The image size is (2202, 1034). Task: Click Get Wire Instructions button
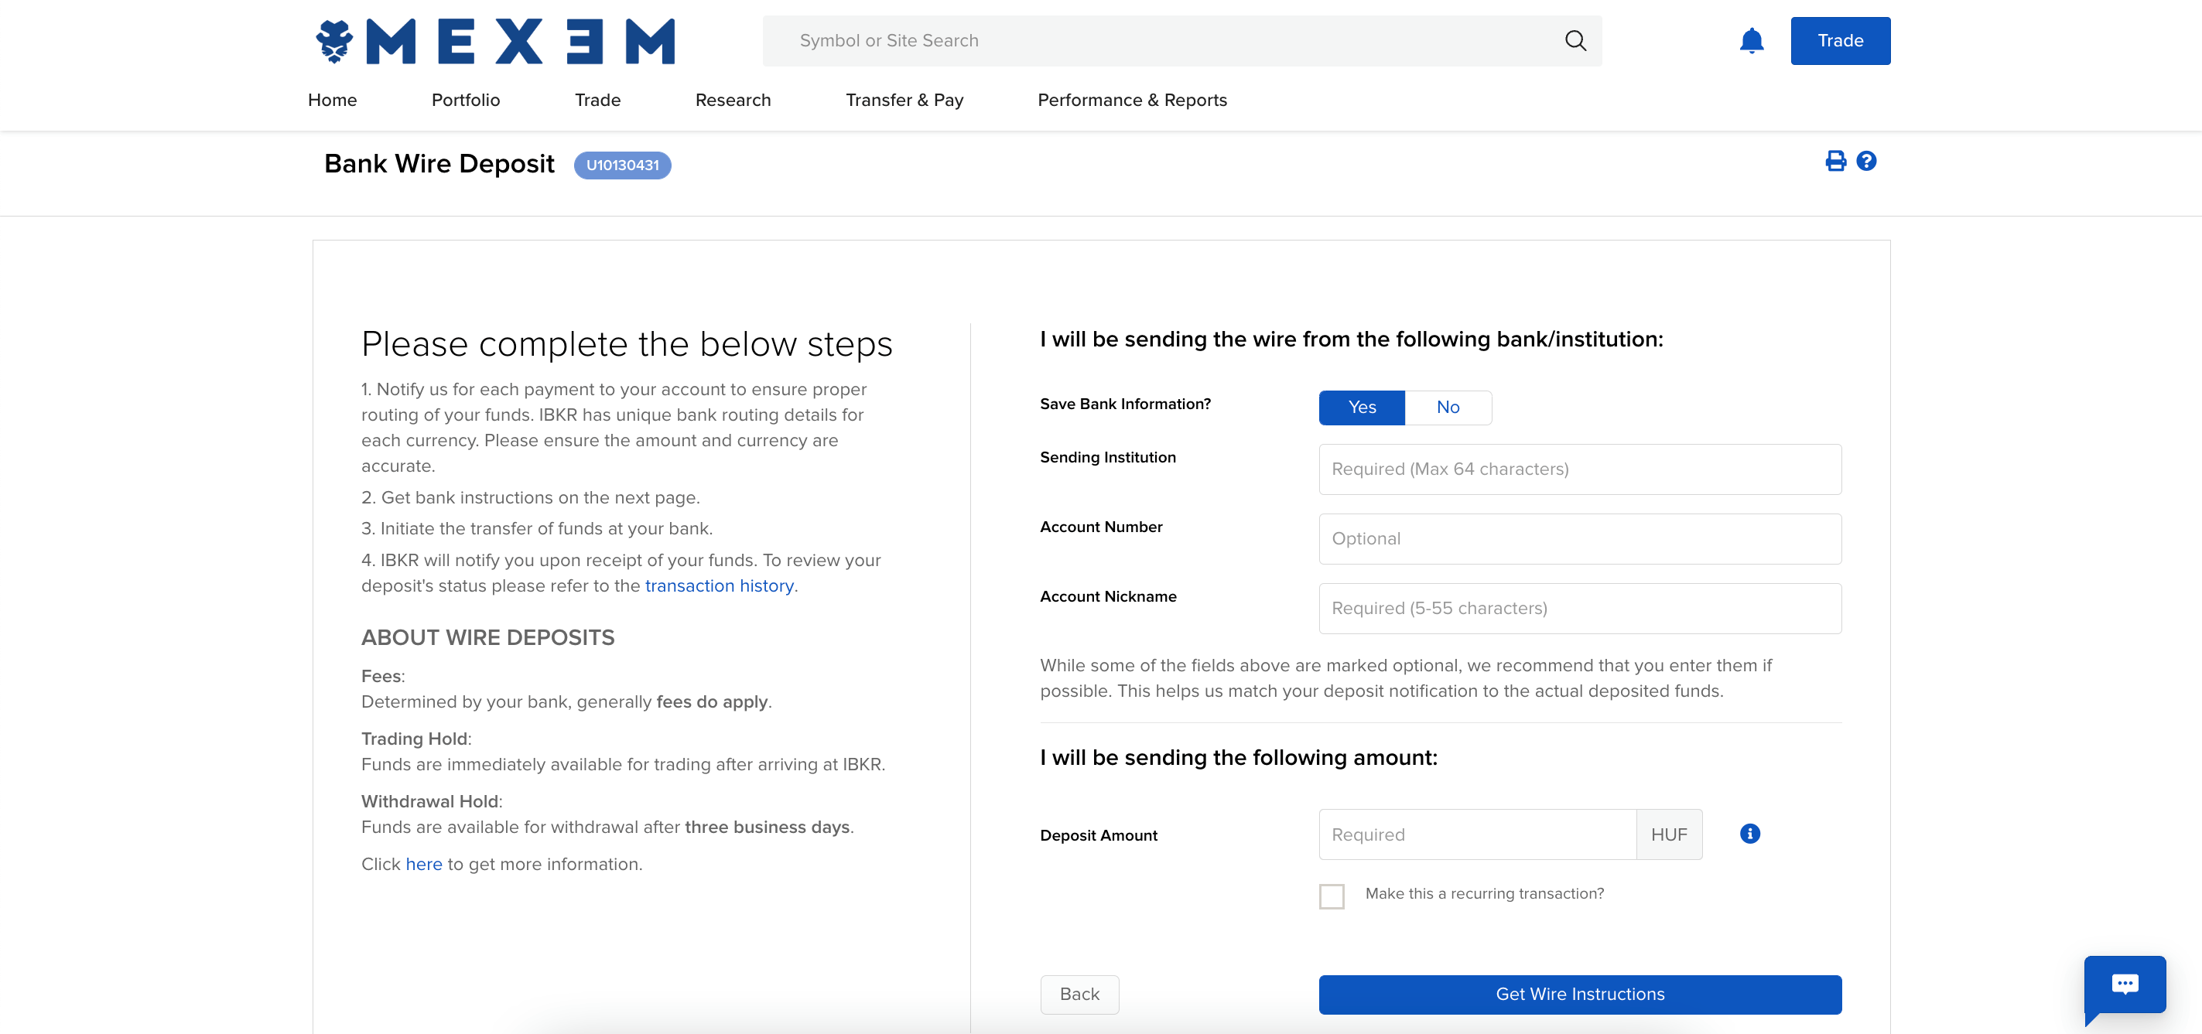[x=1579, y=994]
